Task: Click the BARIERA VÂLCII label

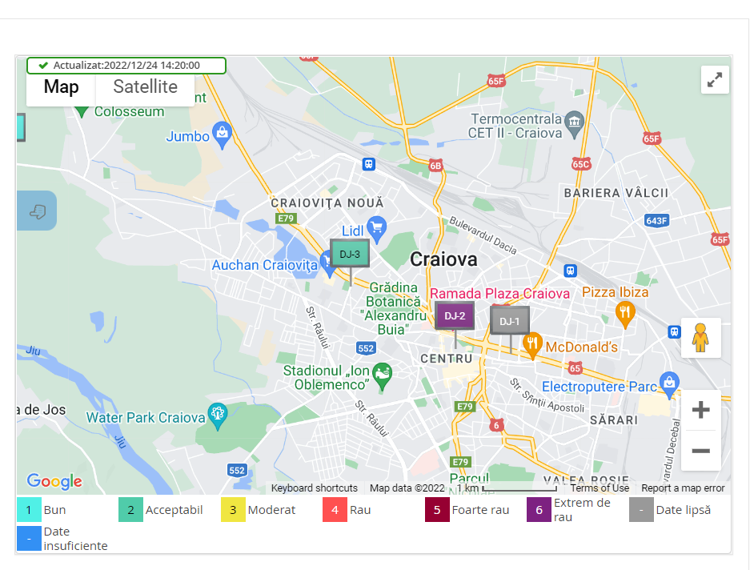Action: point(616,194)
